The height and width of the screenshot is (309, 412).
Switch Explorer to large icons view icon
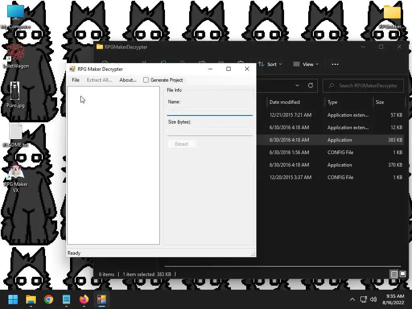403,274
